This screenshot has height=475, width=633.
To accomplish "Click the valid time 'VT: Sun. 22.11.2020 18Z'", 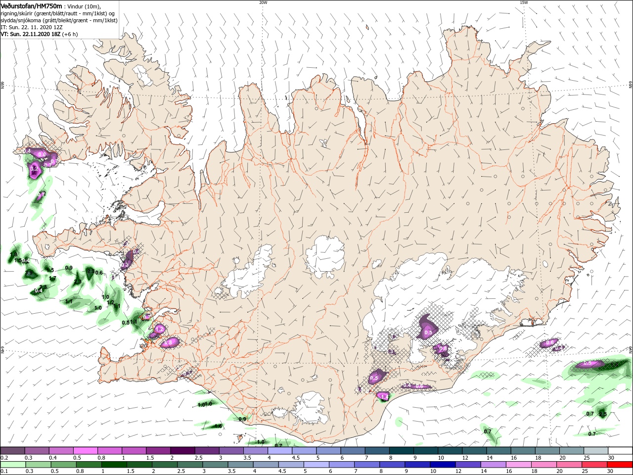I will click(30, 34).
